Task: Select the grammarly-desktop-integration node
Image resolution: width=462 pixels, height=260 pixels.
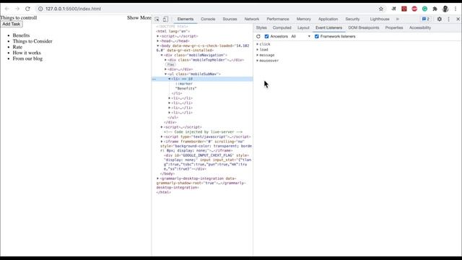Action: point(201,183)
